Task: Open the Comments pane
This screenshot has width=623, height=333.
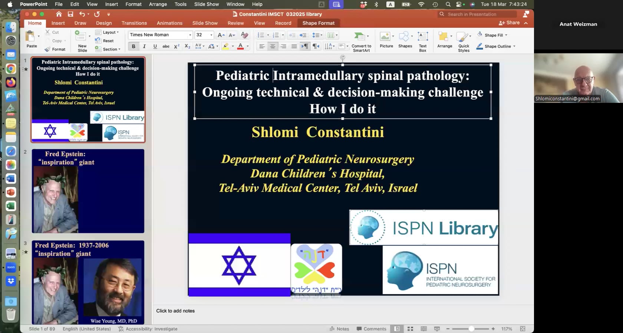Action: tap(371, 329)
